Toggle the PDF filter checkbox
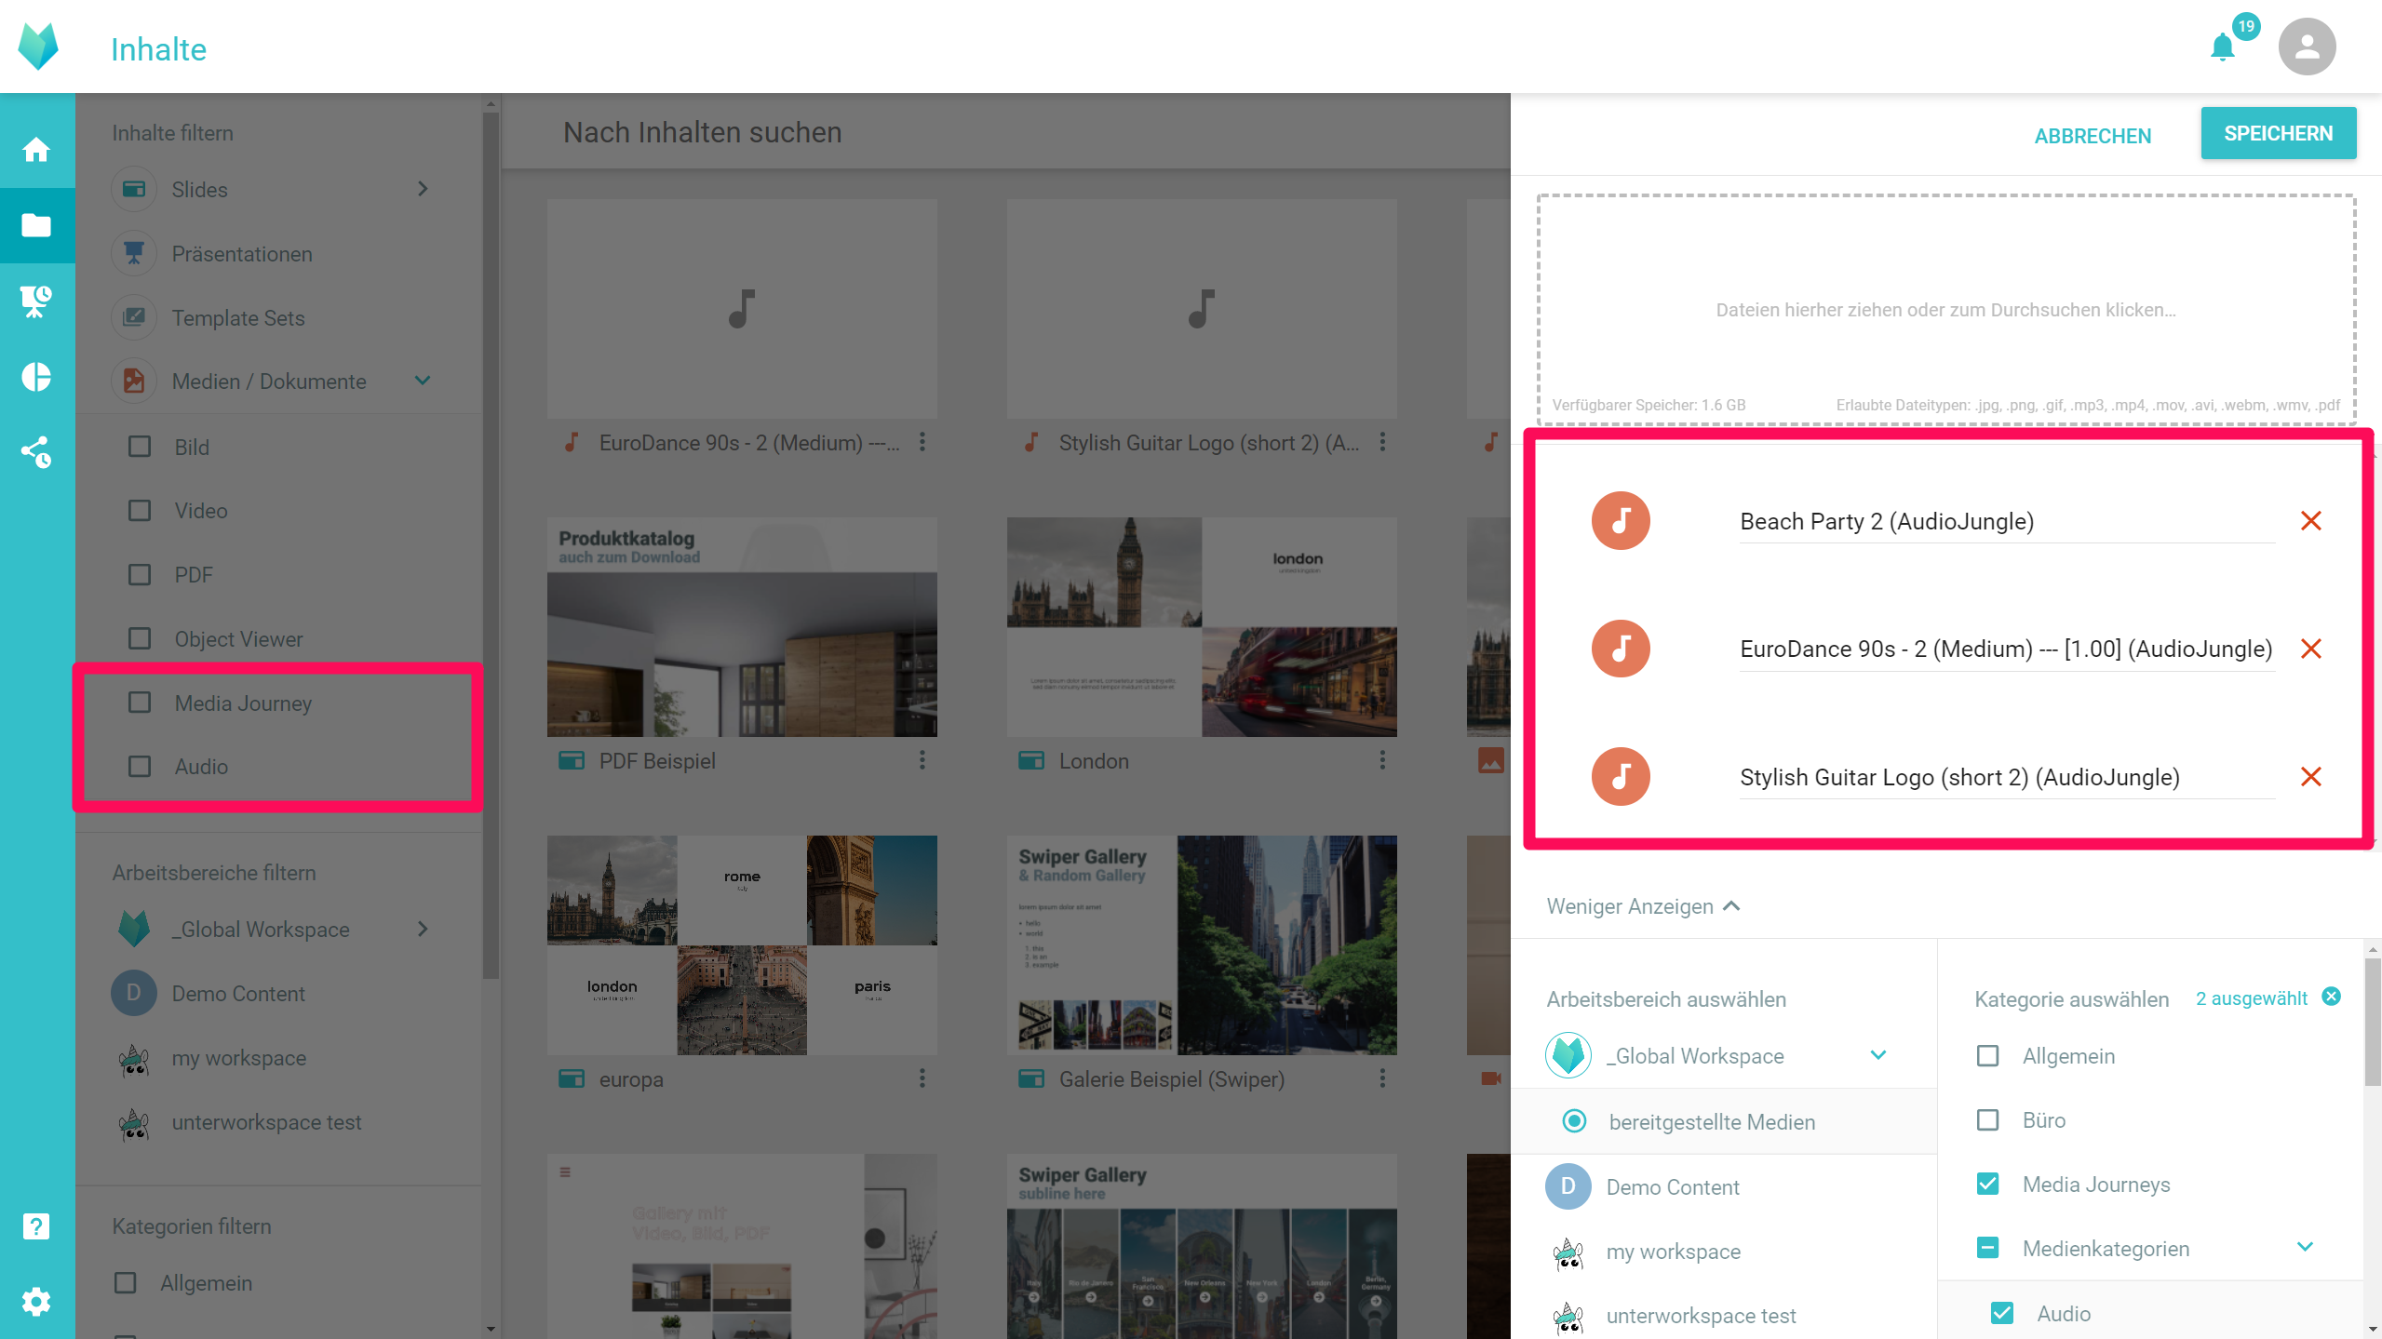The width and height of the screenshot is (2382, 1339). pyautogui.click(x=140, y=574)
